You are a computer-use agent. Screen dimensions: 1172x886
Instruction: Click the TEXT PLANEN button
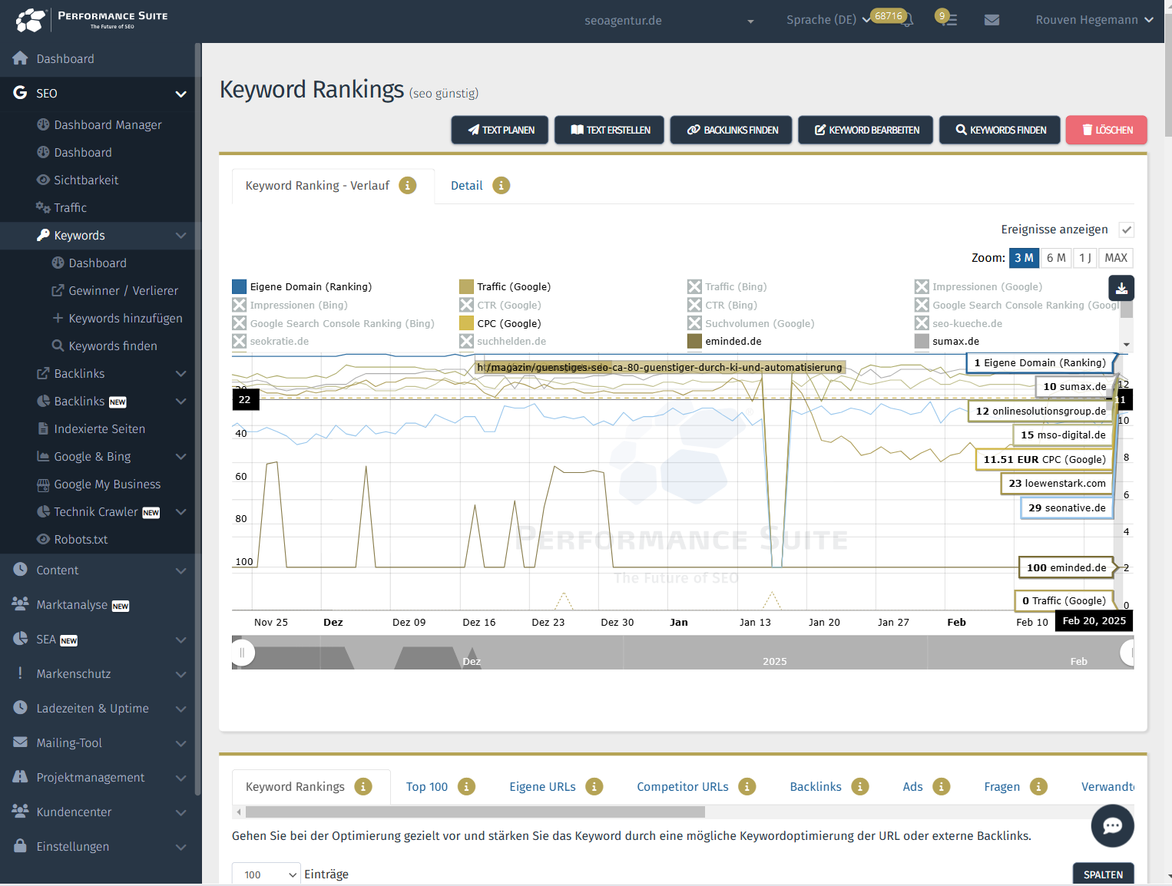click(500, 131)
